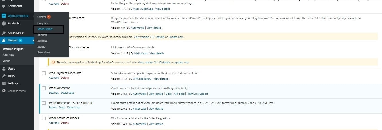This screenshot has height=130, width=382.
Task: Open Products via its box icon
Action: coord(4,23)
